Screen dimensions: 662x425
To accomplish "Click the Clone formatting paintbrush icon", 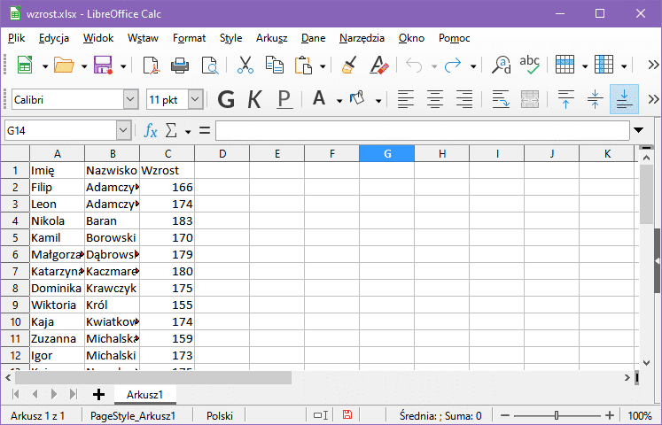I will click(x=348, y=66).
